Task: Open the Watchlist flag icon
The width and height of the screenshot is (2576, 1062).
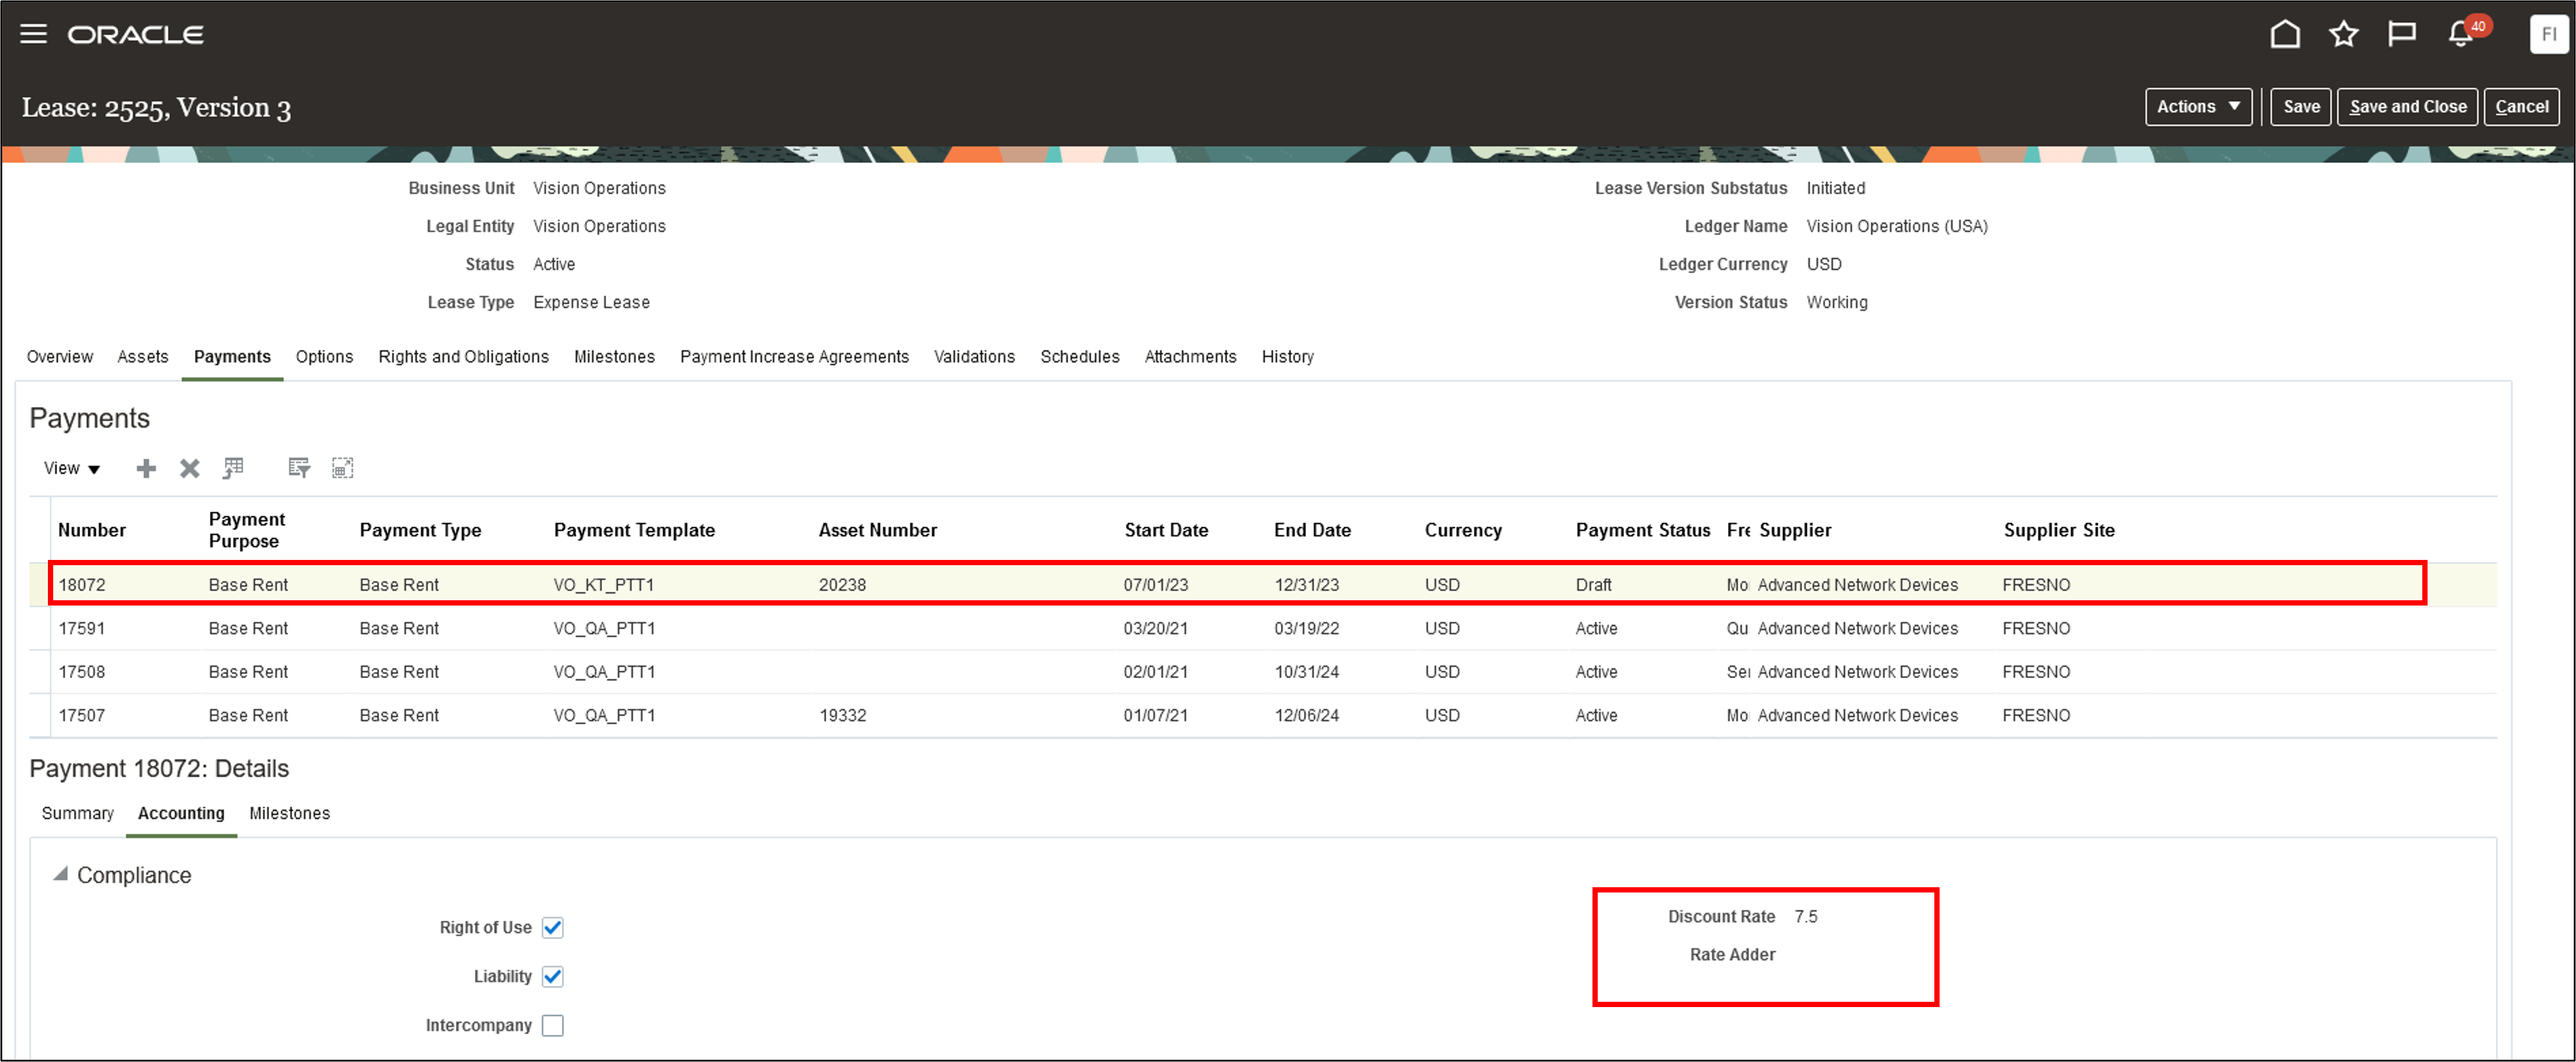Action: [2401, 34]
